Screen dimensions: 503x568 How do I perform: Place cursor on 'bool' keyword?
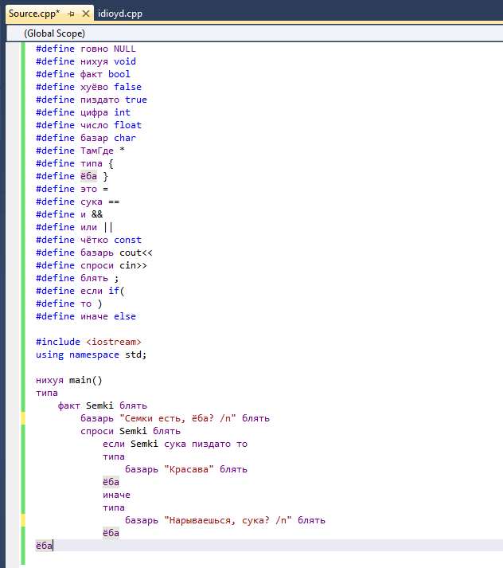pos(119,74)
